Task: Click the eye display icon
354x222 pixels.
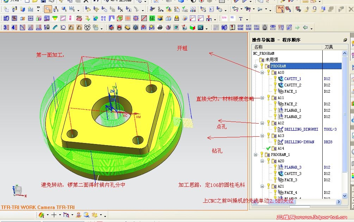Action: click(x=273, y=27)
